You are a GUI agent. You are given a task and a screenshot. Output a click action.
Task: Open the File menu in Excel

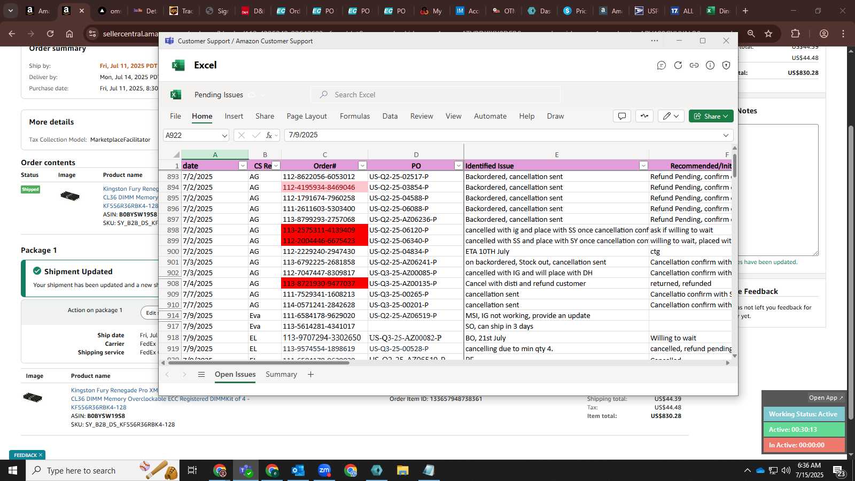click(x=175, y=116)
